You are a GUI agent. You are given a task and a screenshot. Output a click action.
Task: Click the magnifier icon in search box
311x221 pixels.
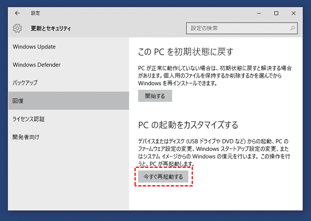(292, 28)
